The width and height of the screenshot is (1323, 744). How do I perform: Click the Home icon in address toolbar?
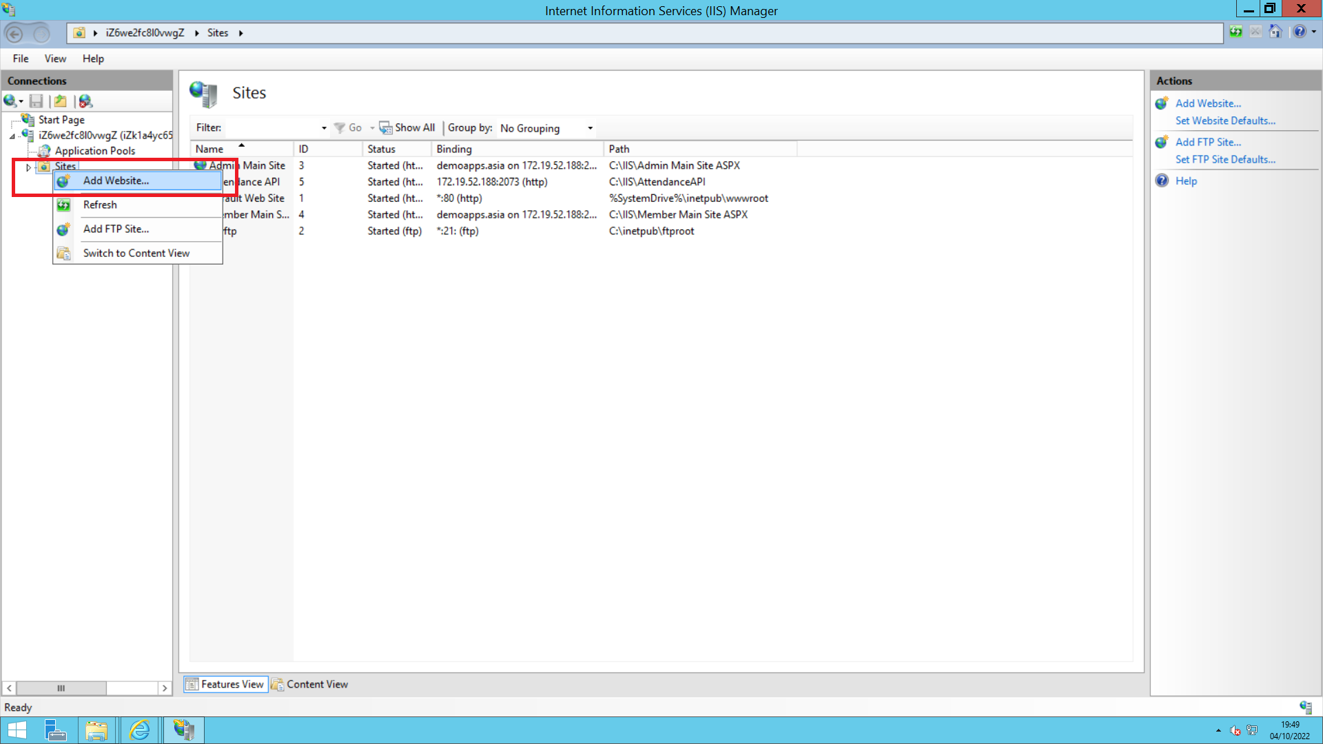click(1275, 32)
